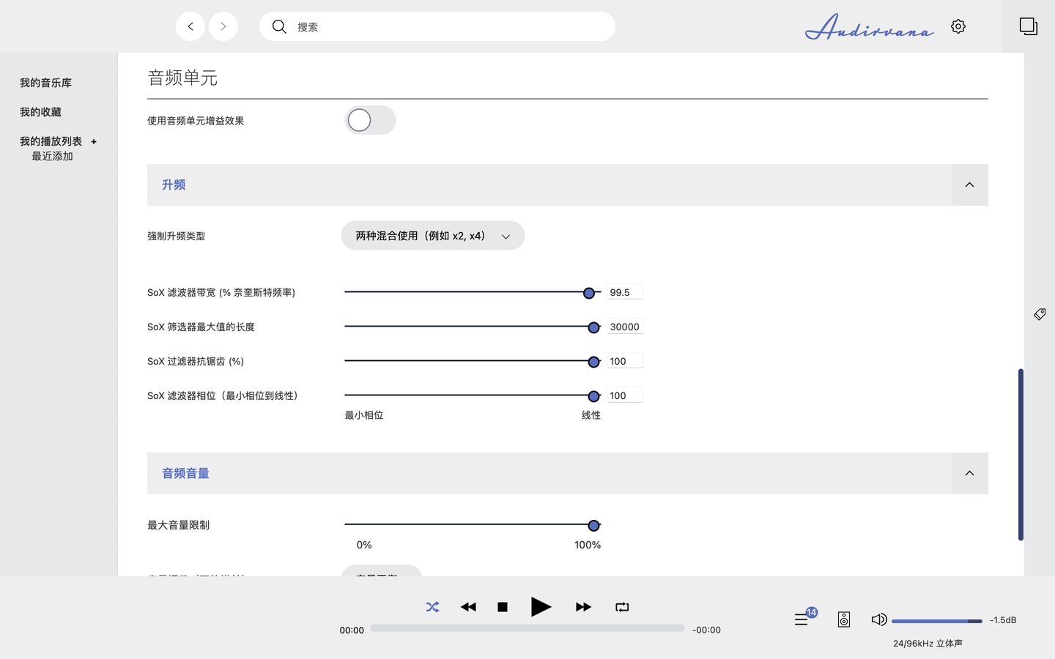Collapse the 音频音量 section

969,473
